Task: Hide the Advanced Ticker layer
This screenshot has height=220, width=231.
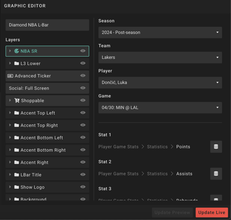Action: coord(83,76)
